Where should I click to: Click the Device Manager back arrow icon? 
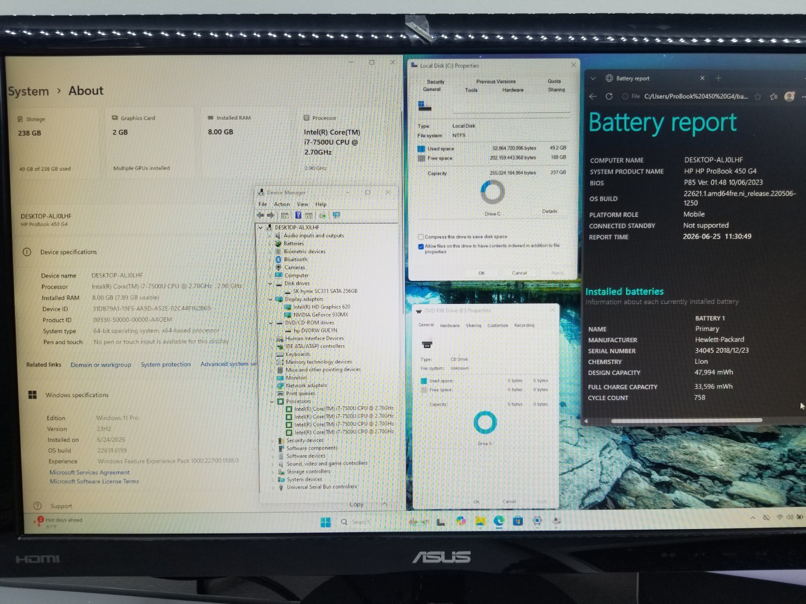[260, 215]
